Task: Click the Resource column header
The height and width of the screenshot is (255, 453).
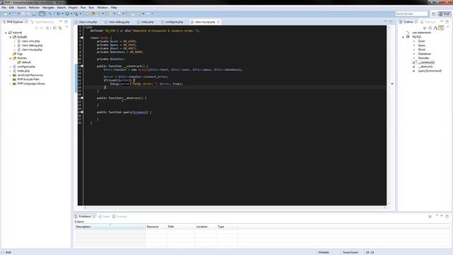Action: [x=156, y=227]
